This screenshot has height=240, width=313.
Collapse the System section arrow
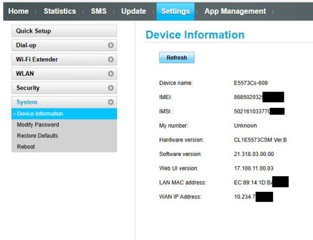(x=111, y=102)
